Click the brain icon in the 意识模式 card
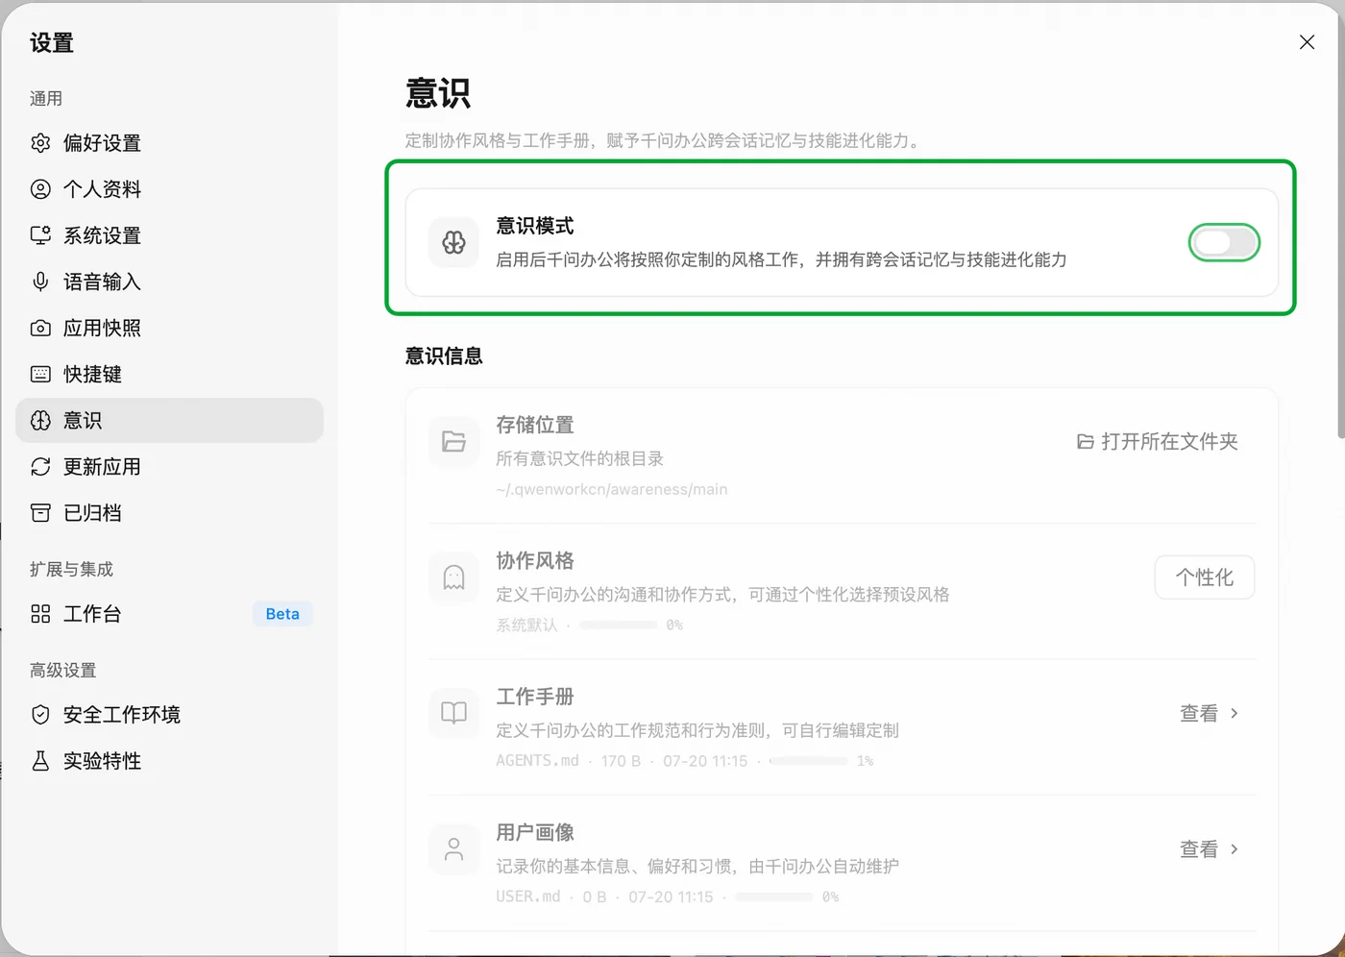Viewport: 1345px width, 957px height. [453, 242]
